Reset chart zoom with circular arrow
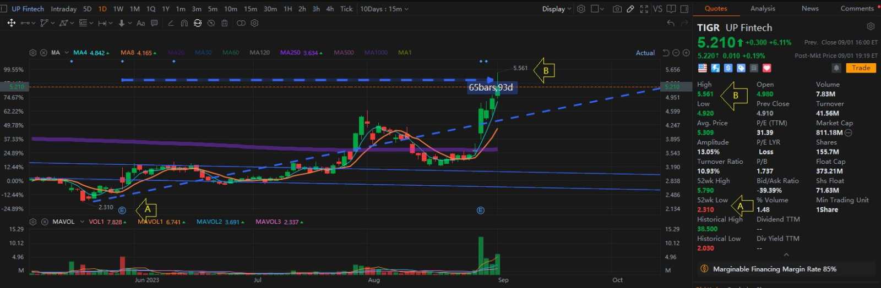This screenshot has height=288, width=881. click(x=666, y=53)
